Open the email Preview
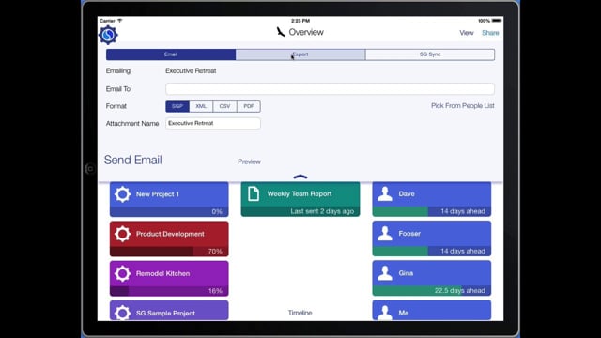This screenshot has width=601, height=338. click(x=249, y=161)
